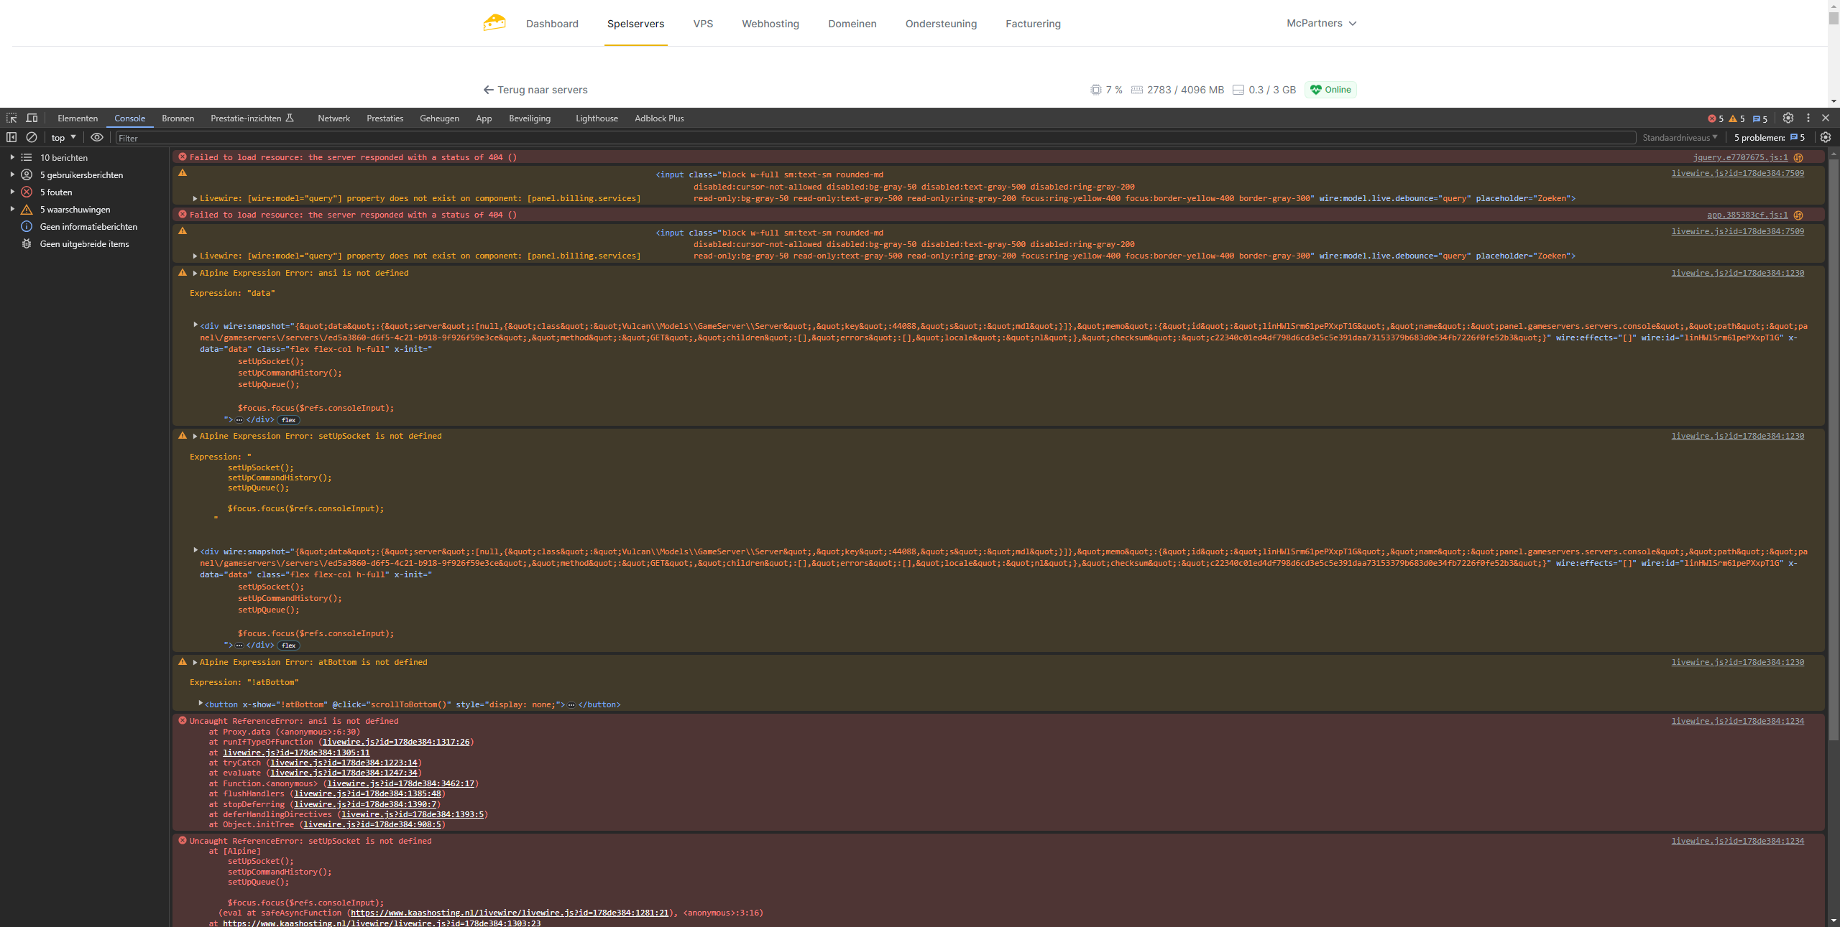Image resolution: width=1840 pixels, height=927 pixels.
Task: Click the red error count badge
Action: point(1716,119)
